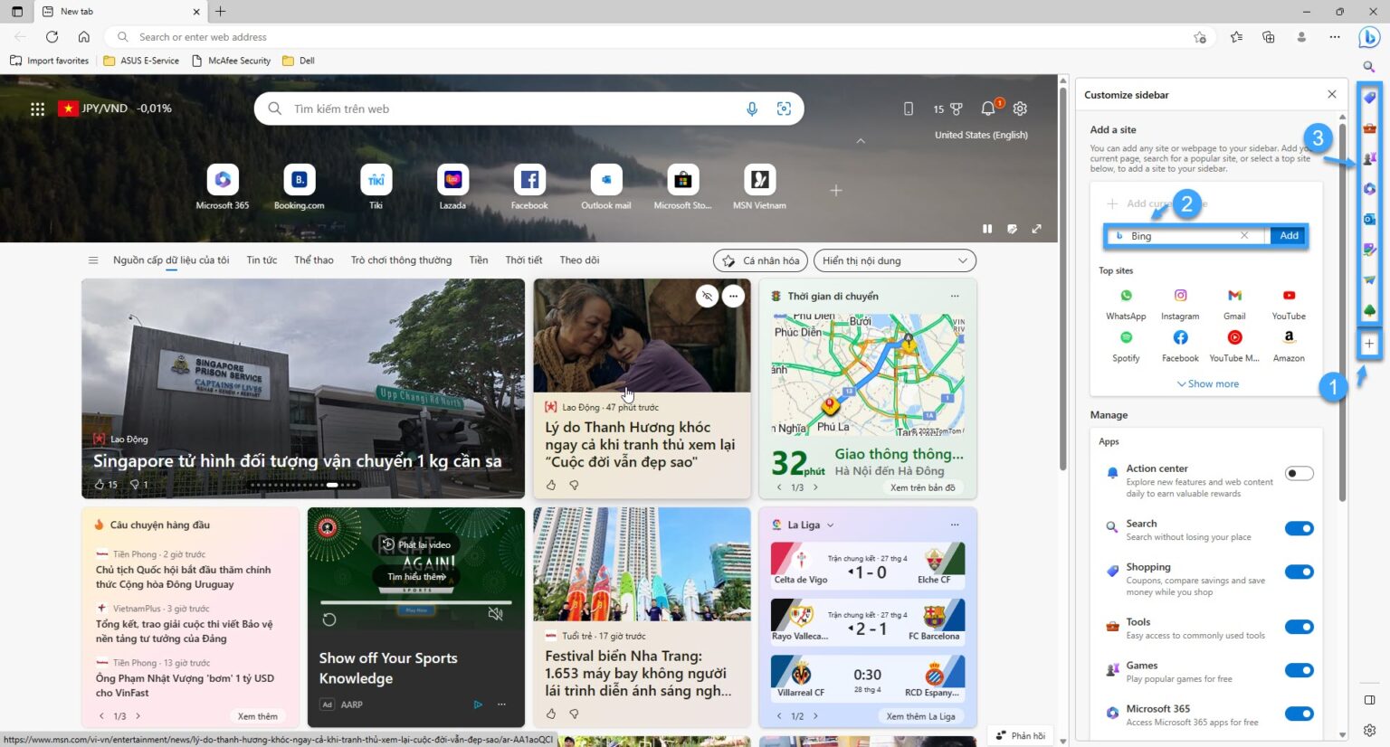Image resolution: width=1390 pixels, height=747 pixels.
Task: Click the voice search microphone in the search bar
Action: (752, 108)
